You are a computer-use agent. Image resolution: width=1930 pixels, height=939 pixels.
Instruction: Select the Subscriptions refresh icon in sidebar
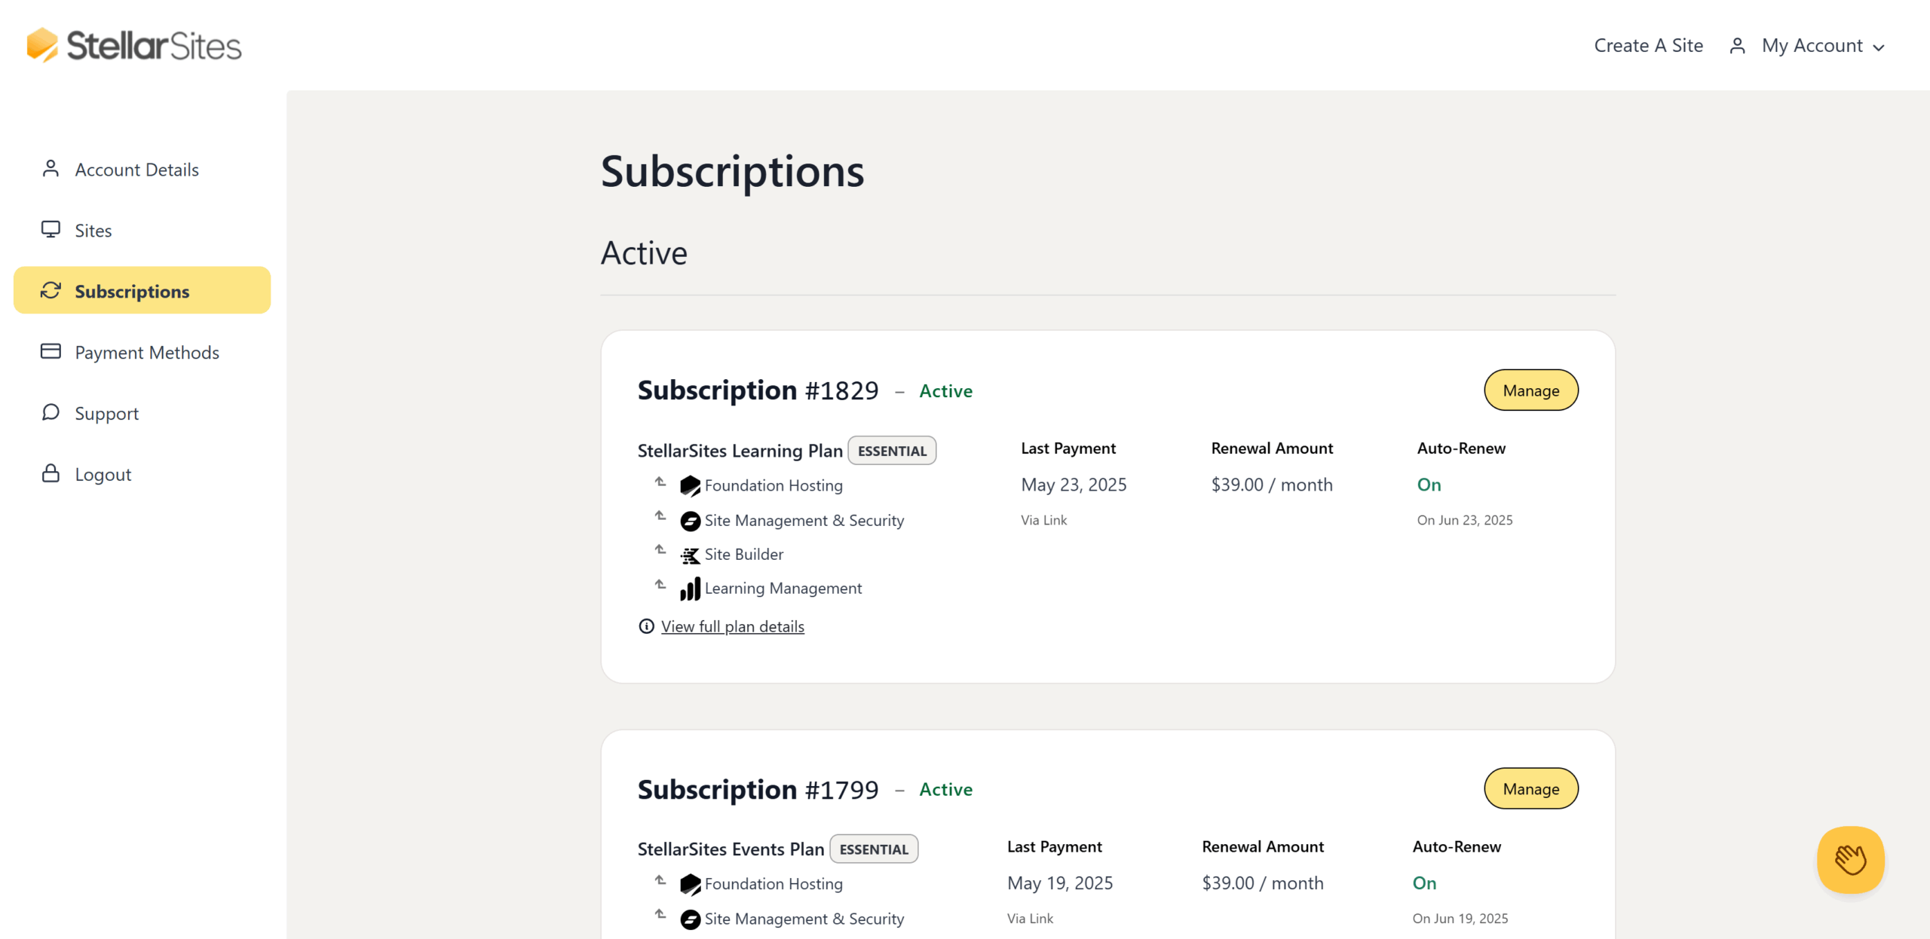click(x=50, y=290)
